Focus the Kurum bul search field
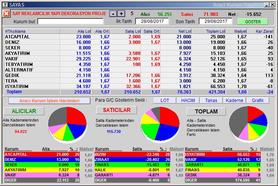Image resolution: width=278 pixels, height=186 pixels. click(71, 22)
